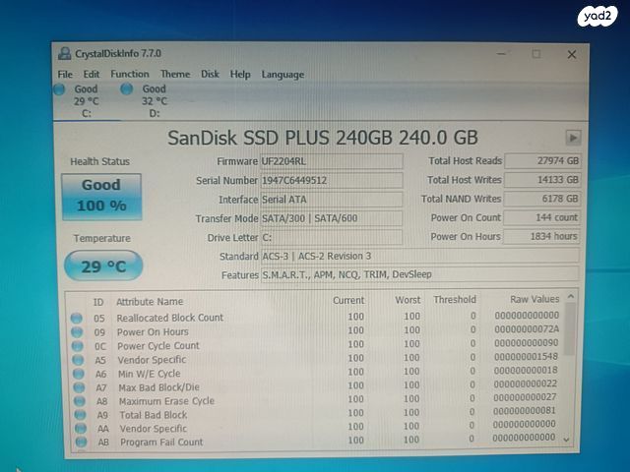The height and width of the screenshot is (472, 630).
Task: Open the Function menu
Action: (x=130, y=74)
